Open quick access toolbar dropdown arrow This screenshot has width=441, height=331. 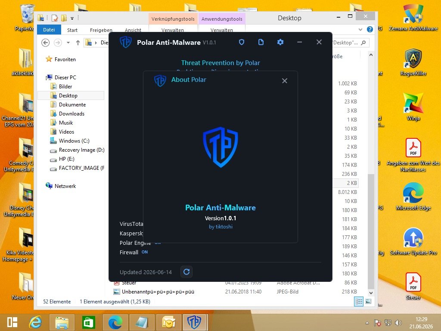coord(72,19)
